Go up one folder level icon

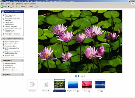tap(16, 7)
